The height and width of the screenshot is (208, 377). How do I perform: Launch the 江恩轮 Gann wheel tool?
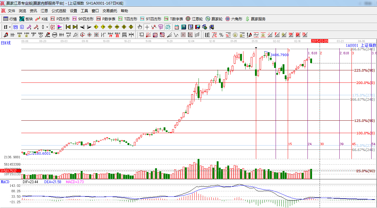tap(194, 19)
